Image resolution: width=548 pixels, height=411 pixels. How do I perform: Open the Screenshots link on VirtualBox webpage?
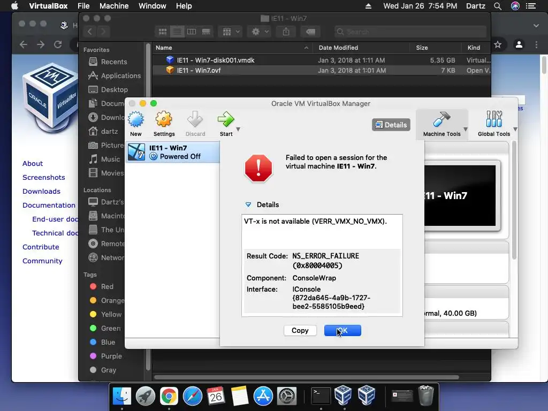pos(44,178)
